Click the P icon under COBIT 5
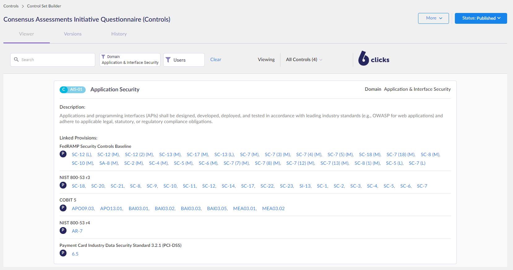Image resolution: width=513 pixels, height=270 pixels. [63, 208]
